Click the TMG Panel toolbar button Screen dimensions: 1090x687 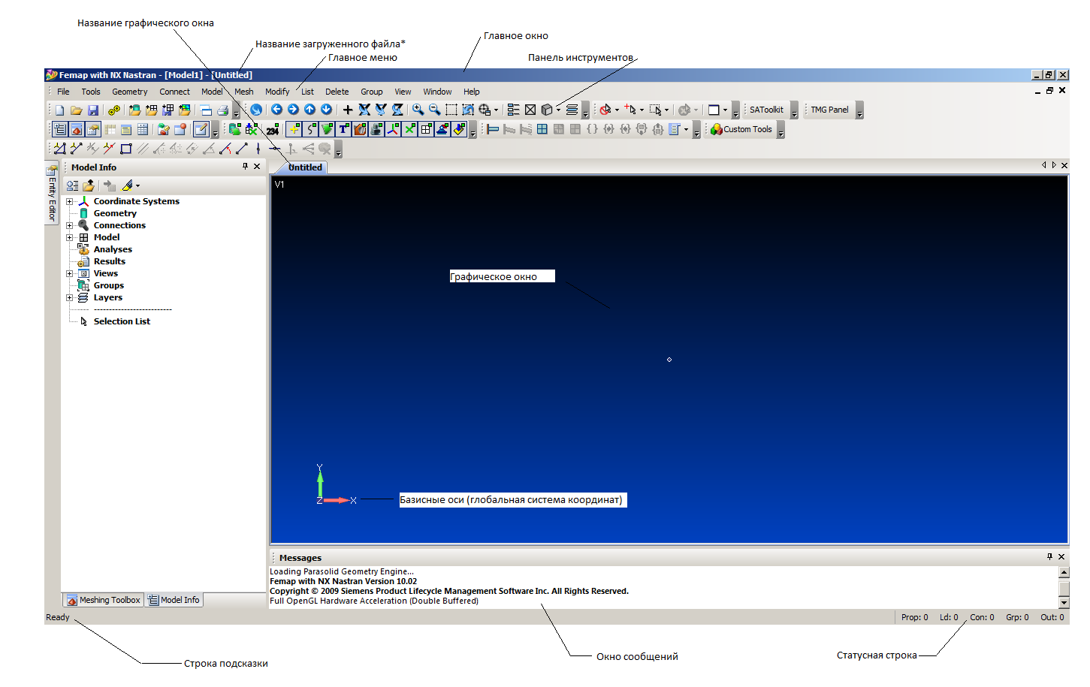pos(829,110)
